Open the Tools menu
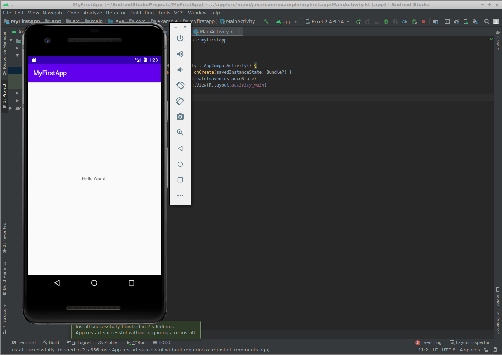The height and width of the screenshot is (355, 502). (x=164, y=13)
